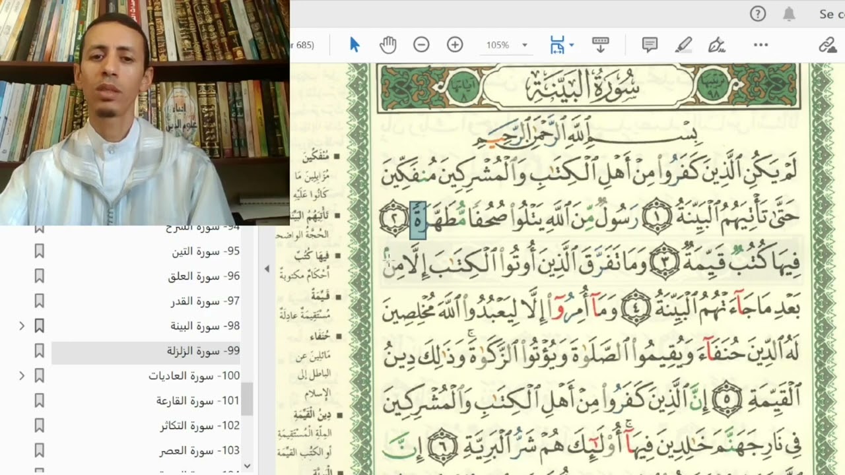The height and width of the screenshot is (475, 845).
Task: Click the bookmarks panel scrollbar thumb
Action: pyautogui.click(x=247, y=398)
